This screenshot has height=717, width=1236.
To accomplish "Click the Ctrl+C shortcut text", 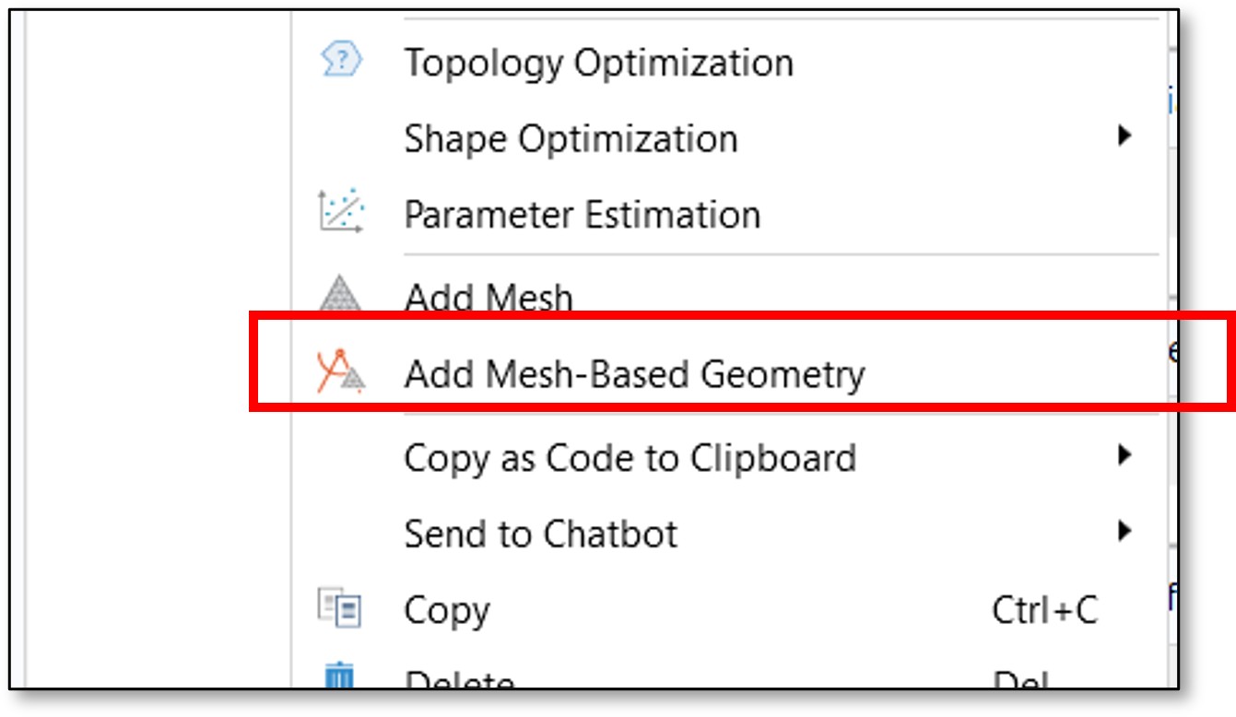I will pos(1044,610).
